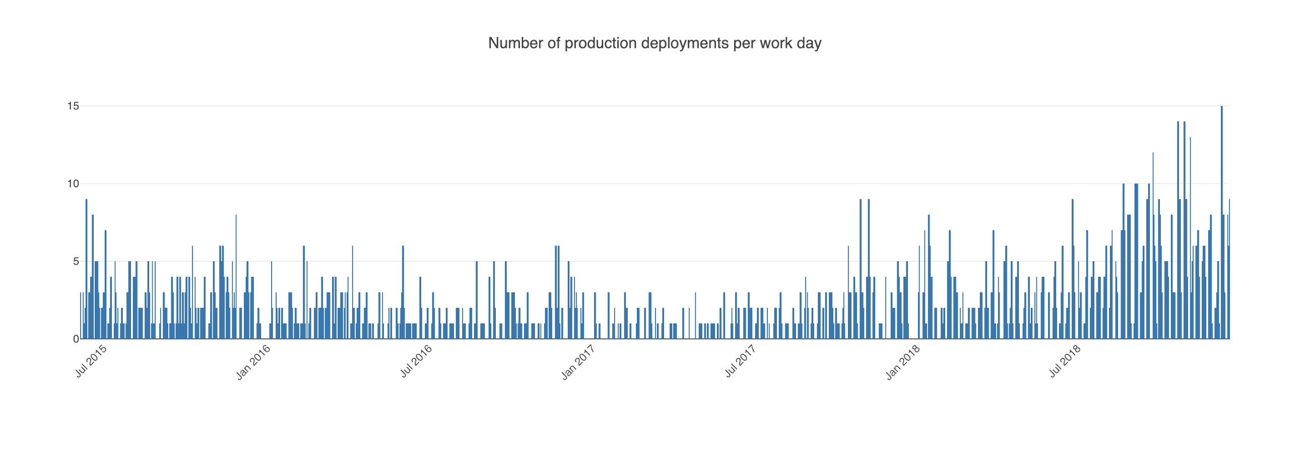This screenshot has height=457, width=1310.
Task: Click the Jul 2015 x-axis label
Action: (91, 361)
